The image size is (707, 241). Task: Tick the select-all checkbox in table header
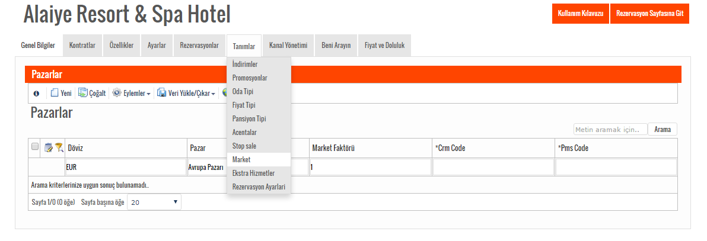35,146
